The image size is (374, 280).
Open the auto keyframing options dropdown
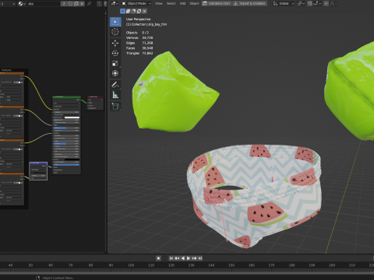164,258
